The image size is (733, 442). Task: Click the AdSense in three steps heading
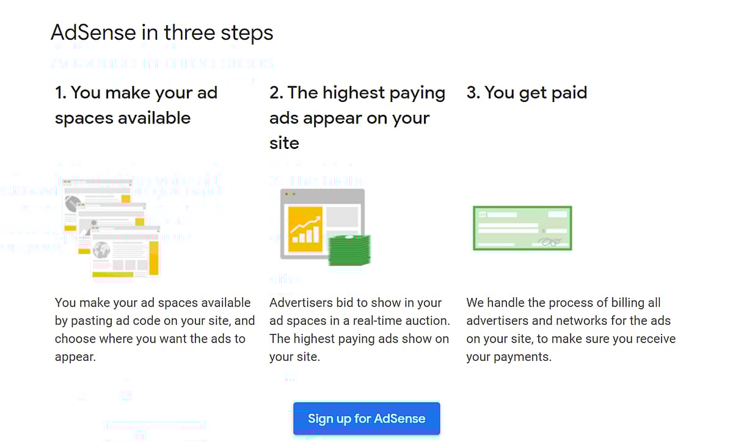(162, 32)
